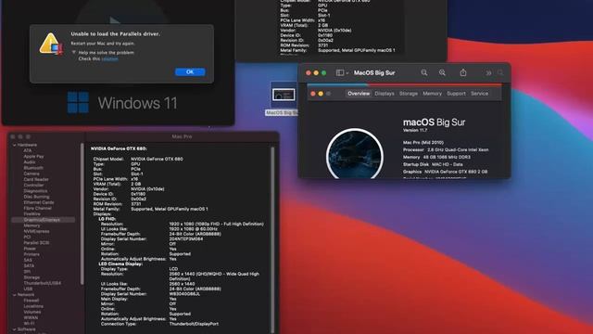Switch to the Memory tab
Image resolution: width=593 pixels, height=334 pixels.
433,94
